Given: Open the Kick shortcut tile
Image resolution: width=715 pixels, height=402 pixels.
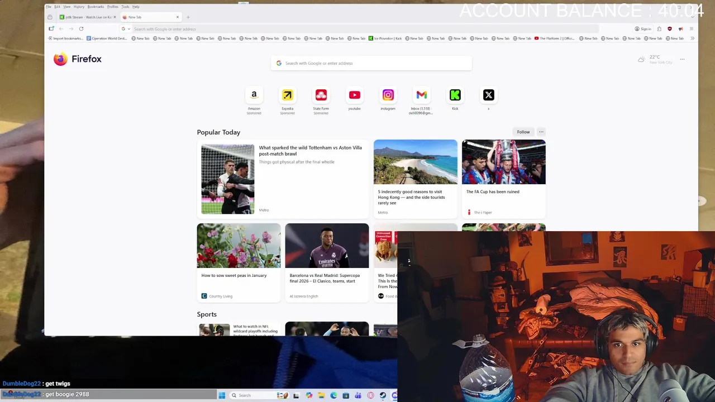Looking at the screenshot, I should [455, 95].
